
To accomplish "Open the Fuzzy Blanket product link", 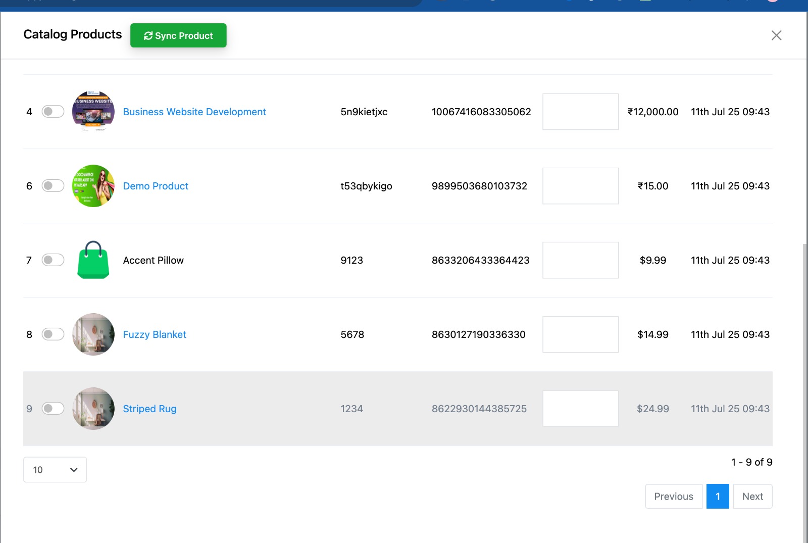I will pos(155,334).
